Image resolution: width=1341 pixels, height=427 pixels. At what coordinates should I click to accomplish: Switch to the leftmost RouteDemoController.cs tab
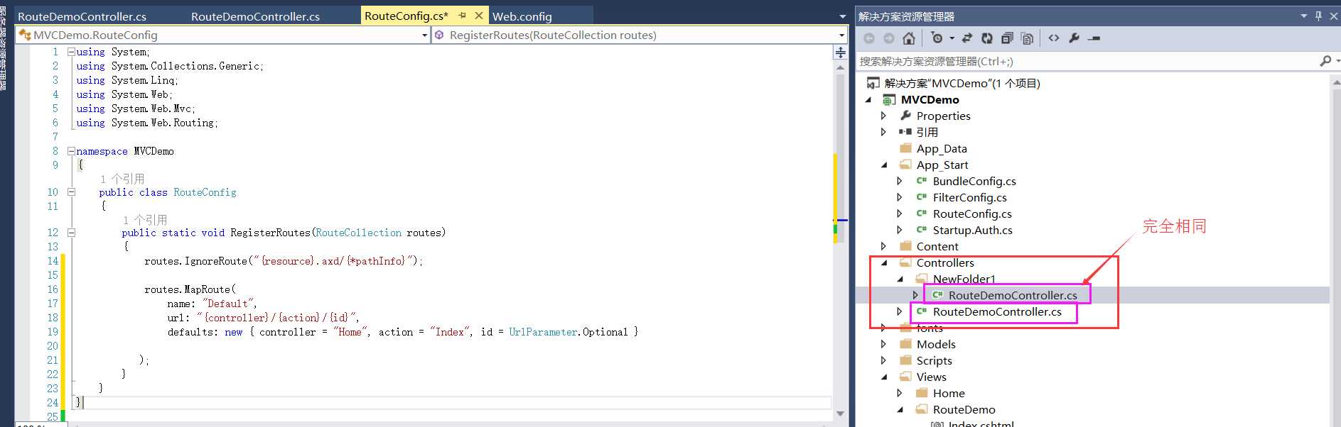[82, 16]
